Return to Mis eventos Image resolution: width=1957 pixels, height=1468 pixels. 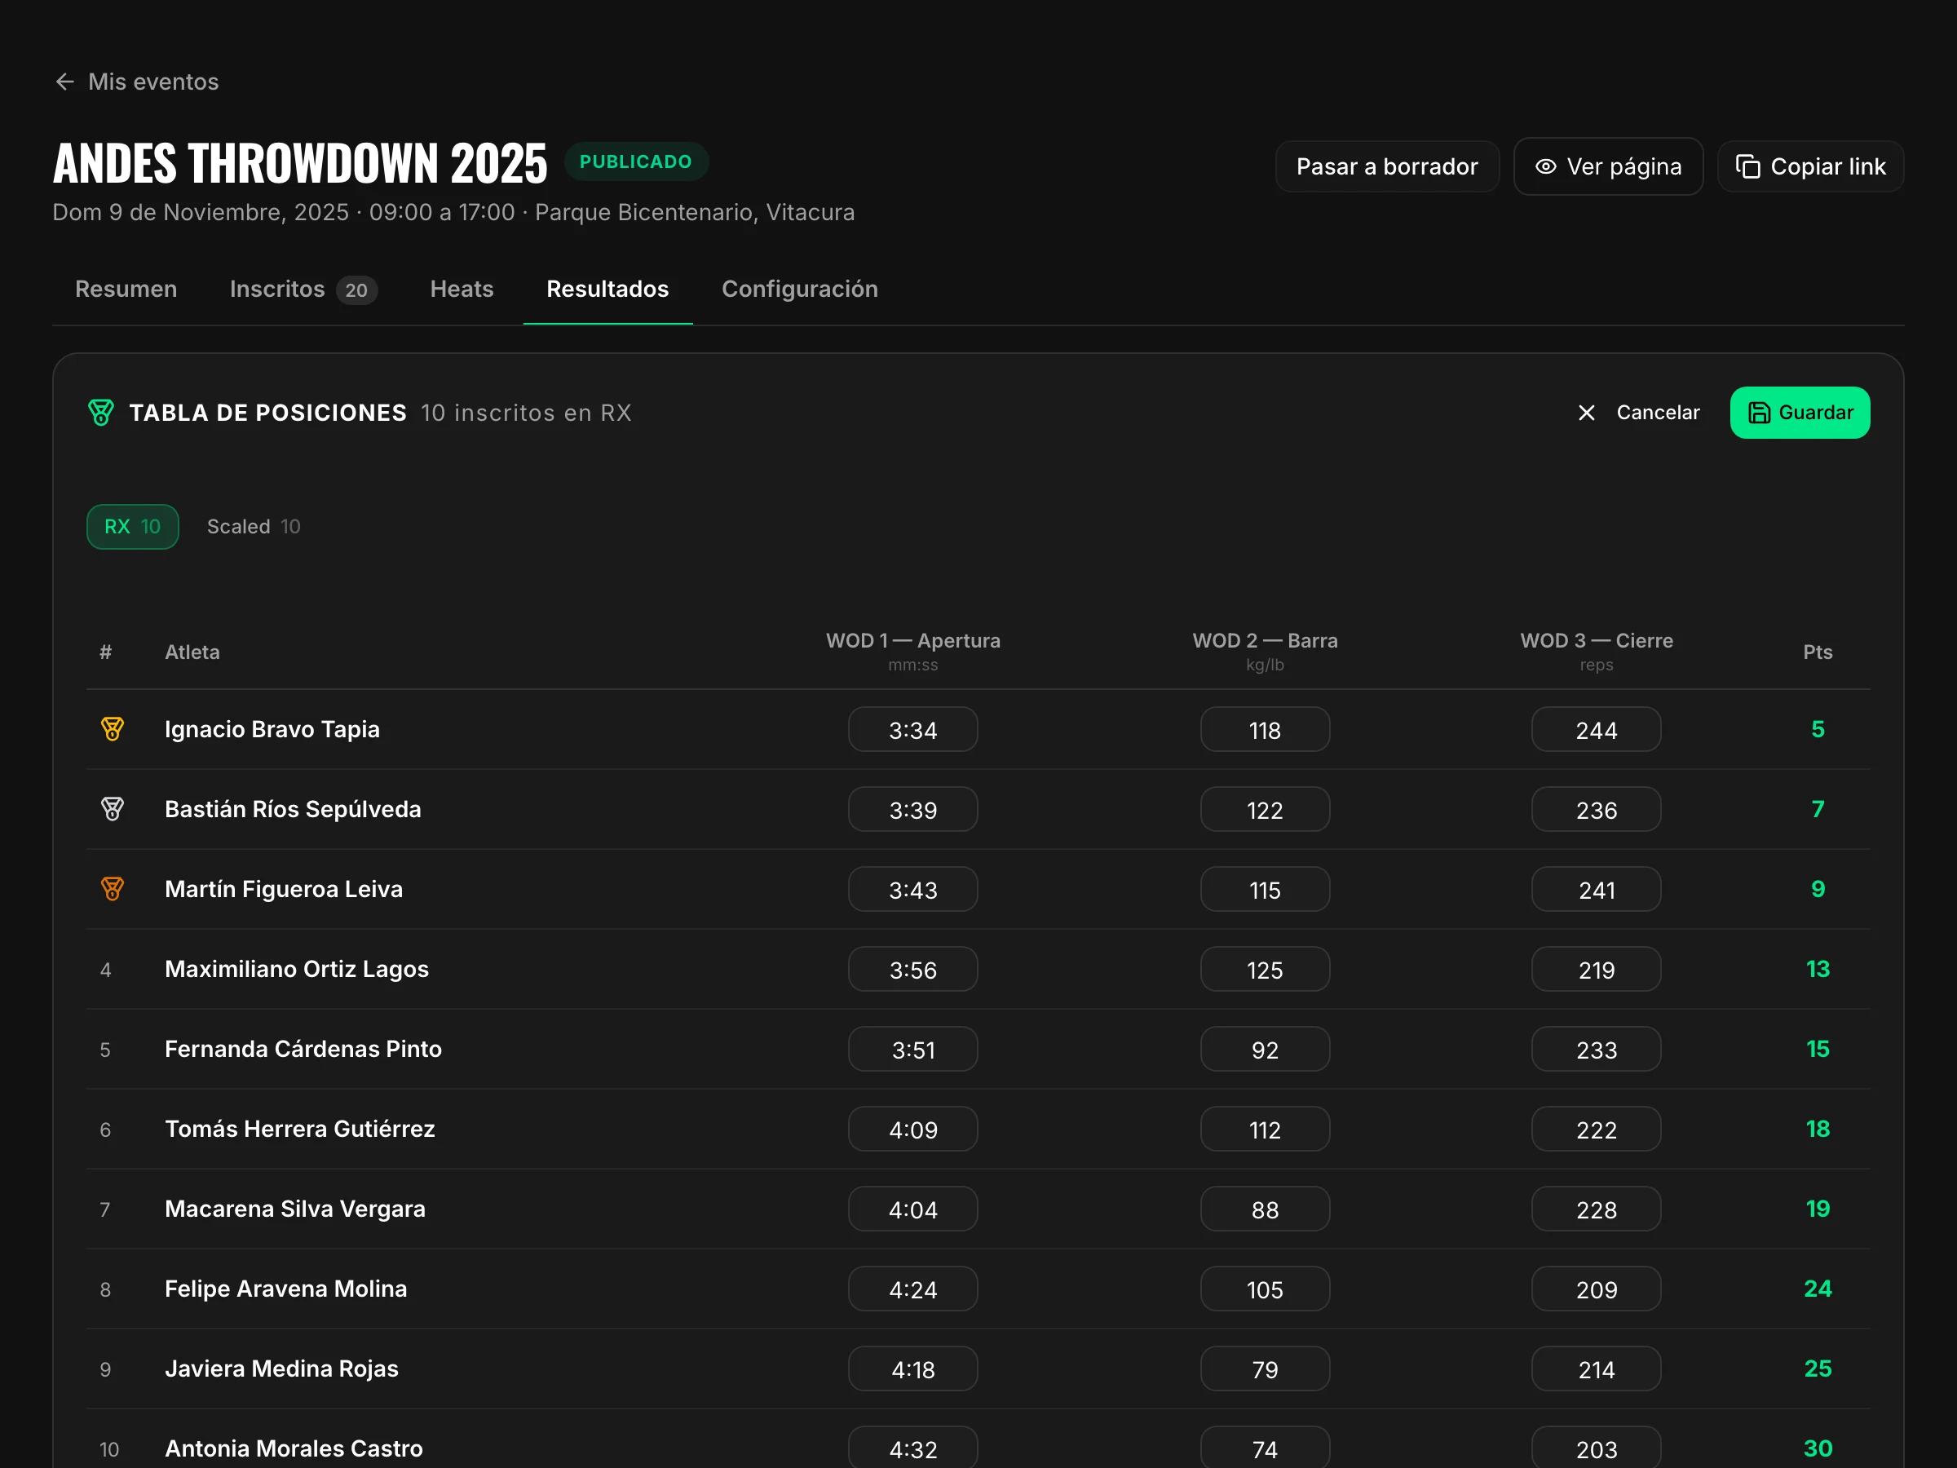(x=137, y=82)
